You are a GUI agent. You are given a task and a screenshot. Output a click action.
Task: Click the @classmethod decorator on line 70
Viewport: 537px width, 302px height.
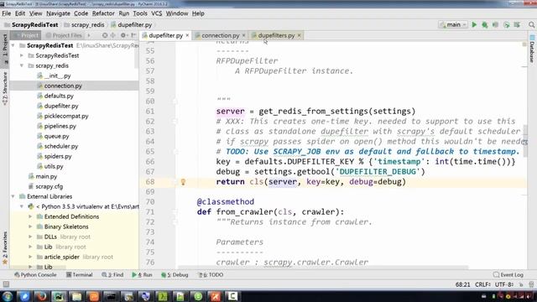tap(226, 201)
